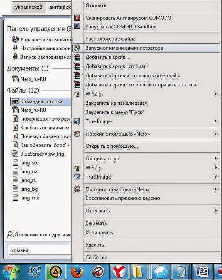Click the Управление компьютером icon
Viewport: 222px width, 280px height.
[x=15, y=39]
